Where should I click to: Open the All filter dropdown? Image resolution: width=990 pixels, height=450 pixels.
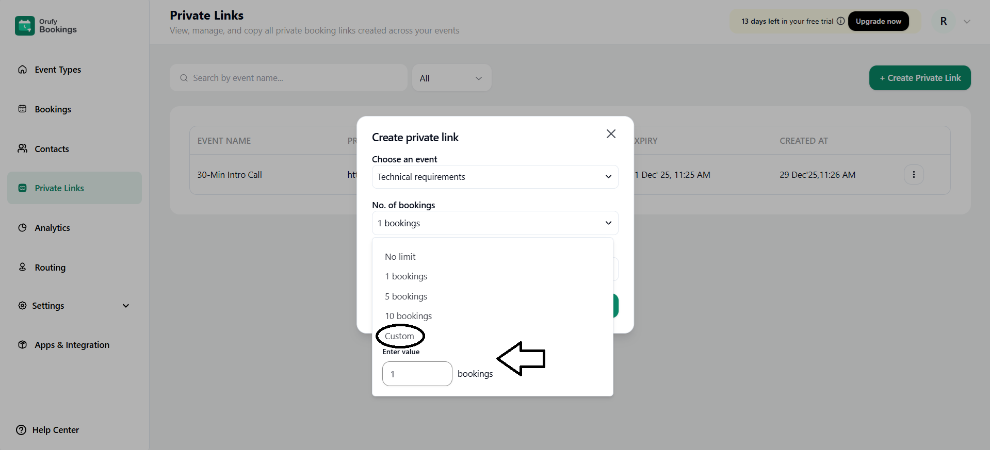[x=451, y=78]
